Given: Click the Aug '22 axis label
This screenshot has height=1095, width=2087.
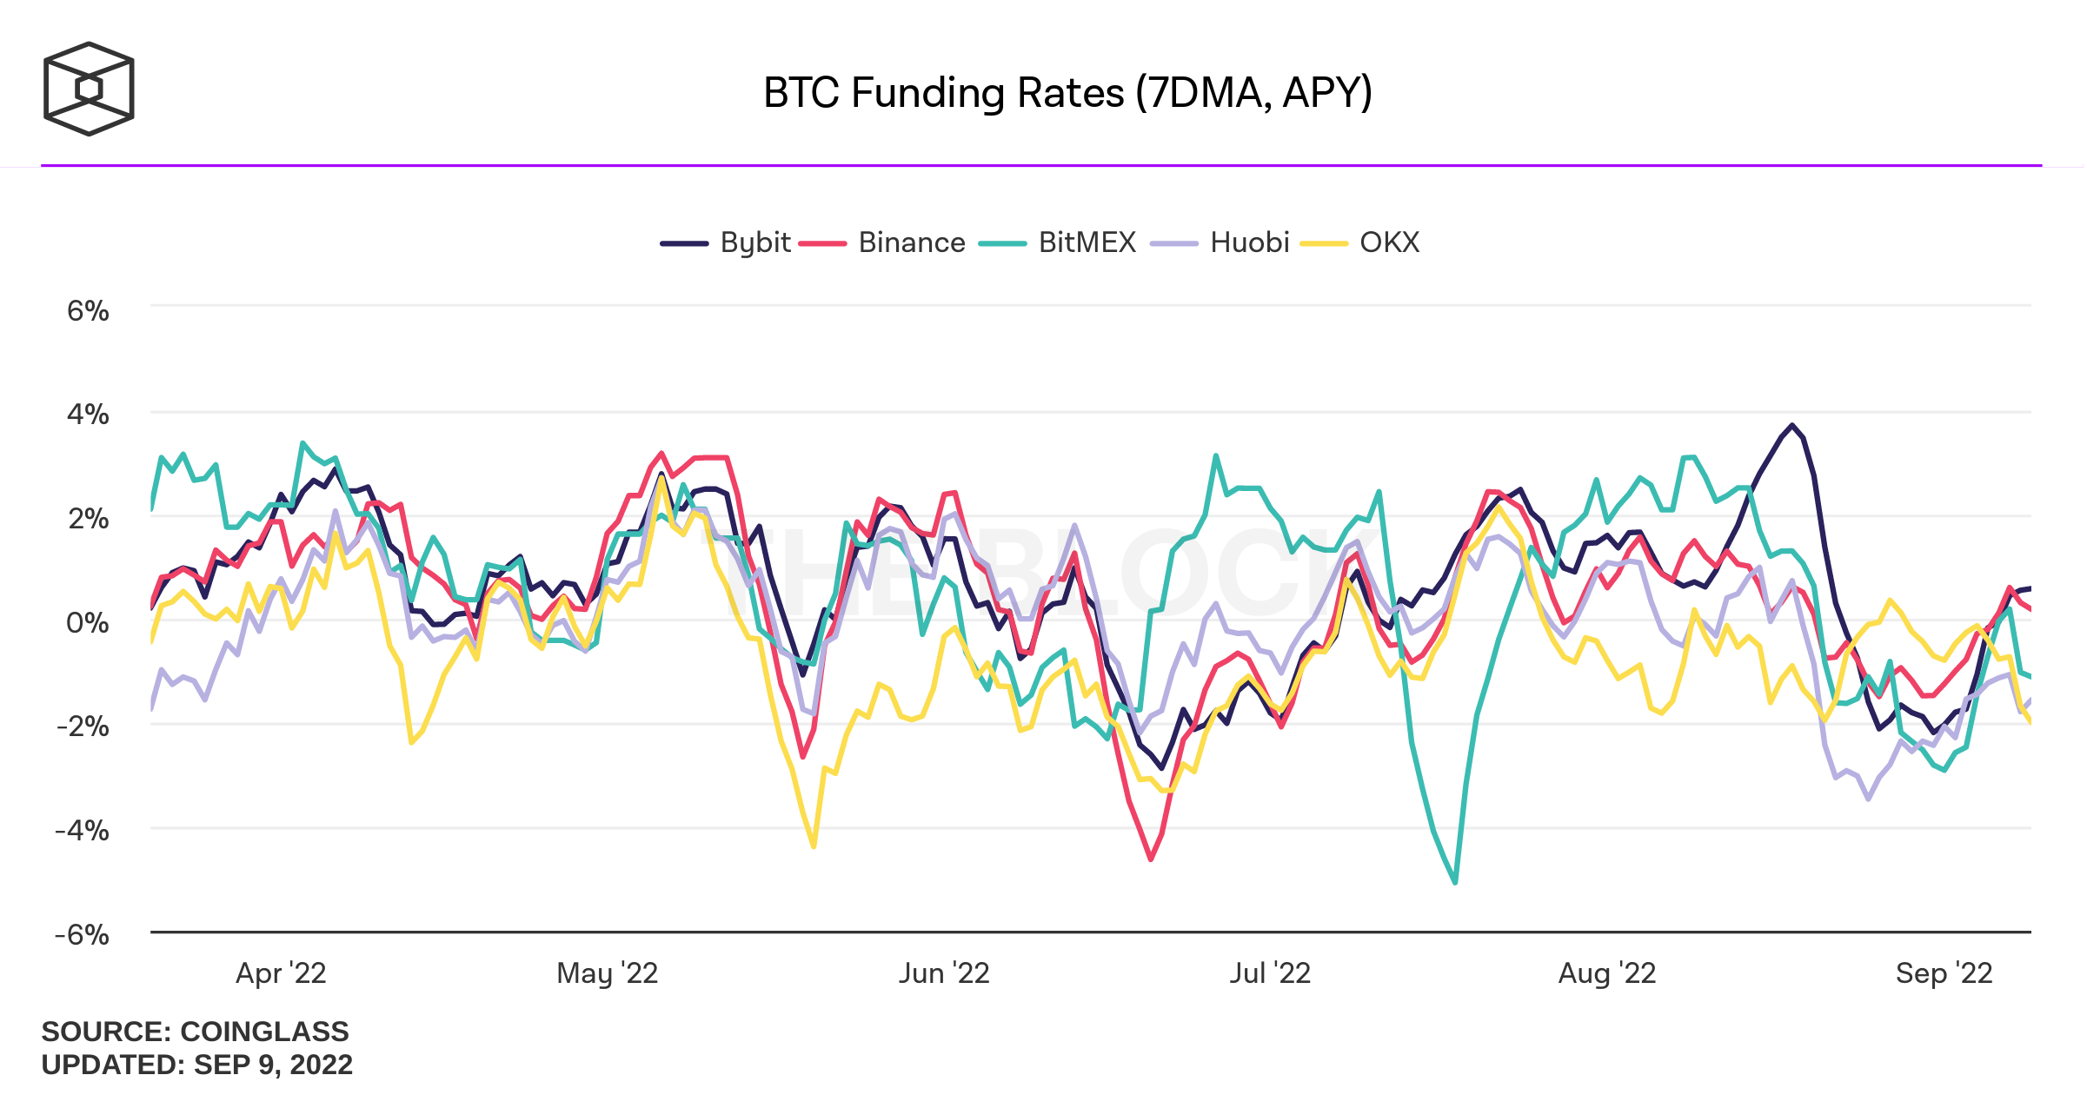Looking at the screenshot, I should [1606, 973].
